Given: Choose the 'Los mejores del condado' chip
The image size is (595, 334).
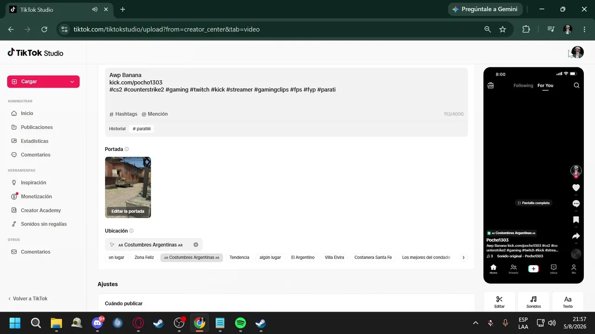Looking at the screenshot, I should click(x=426, y=257).
